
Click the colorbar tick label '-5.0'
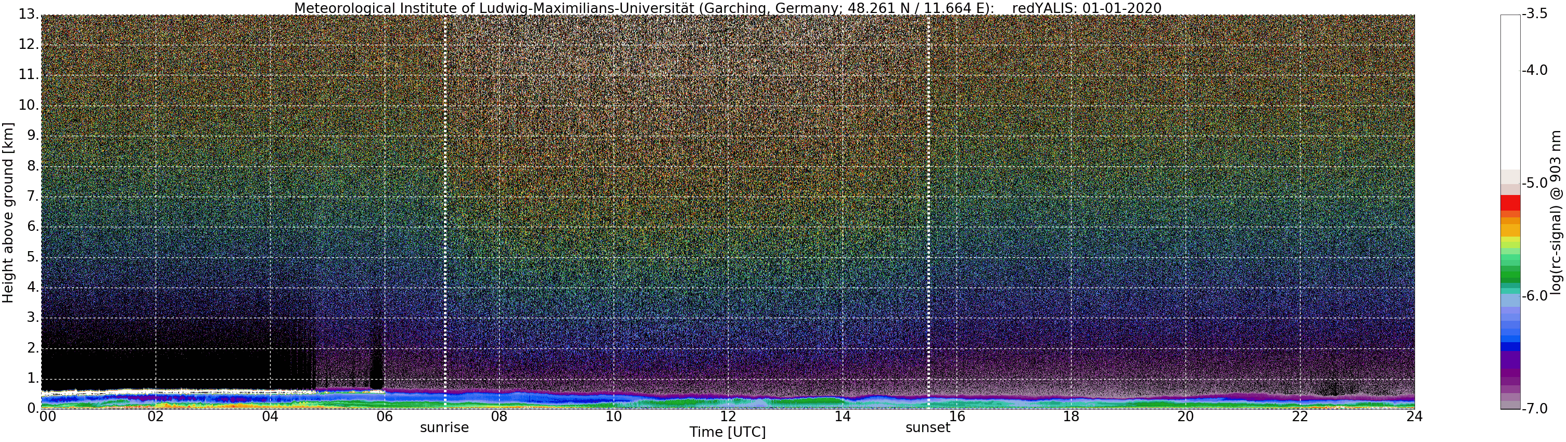(1534, 183)
